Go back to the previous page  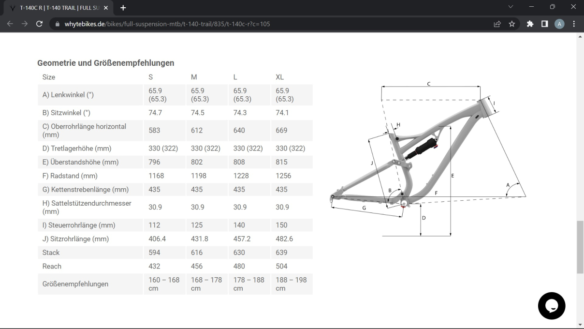pos(10,24)
